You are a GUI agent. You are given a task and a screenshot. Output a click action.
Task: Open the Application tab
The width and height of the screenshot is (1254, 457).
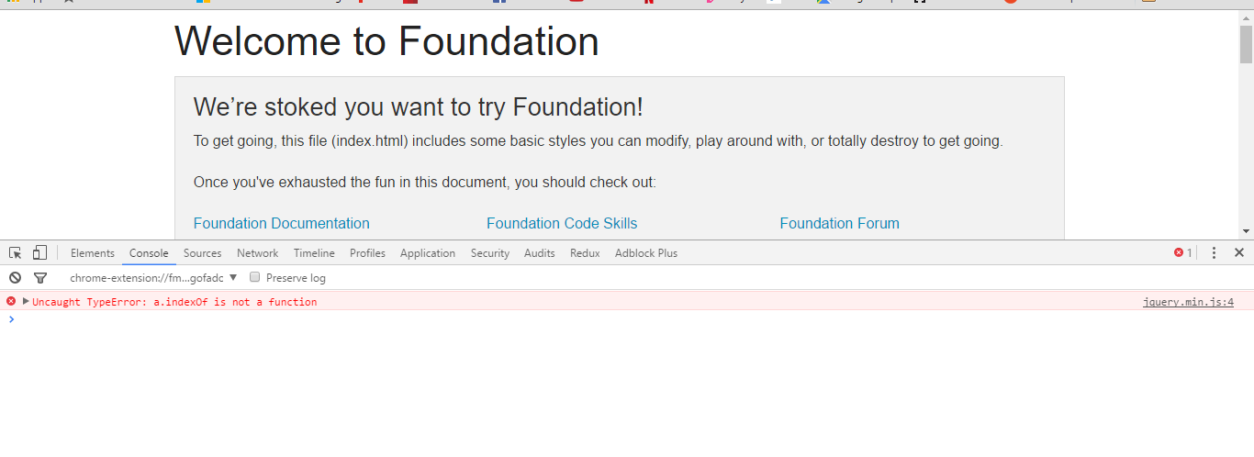428,253
